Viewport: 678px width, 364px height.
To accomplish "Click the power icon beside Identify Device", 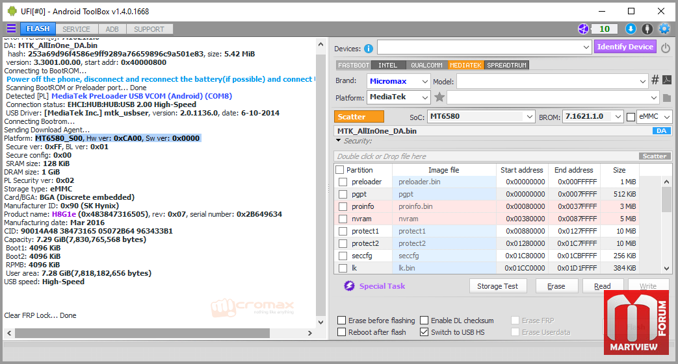I will pyautogui.click(x=666, y=48).
